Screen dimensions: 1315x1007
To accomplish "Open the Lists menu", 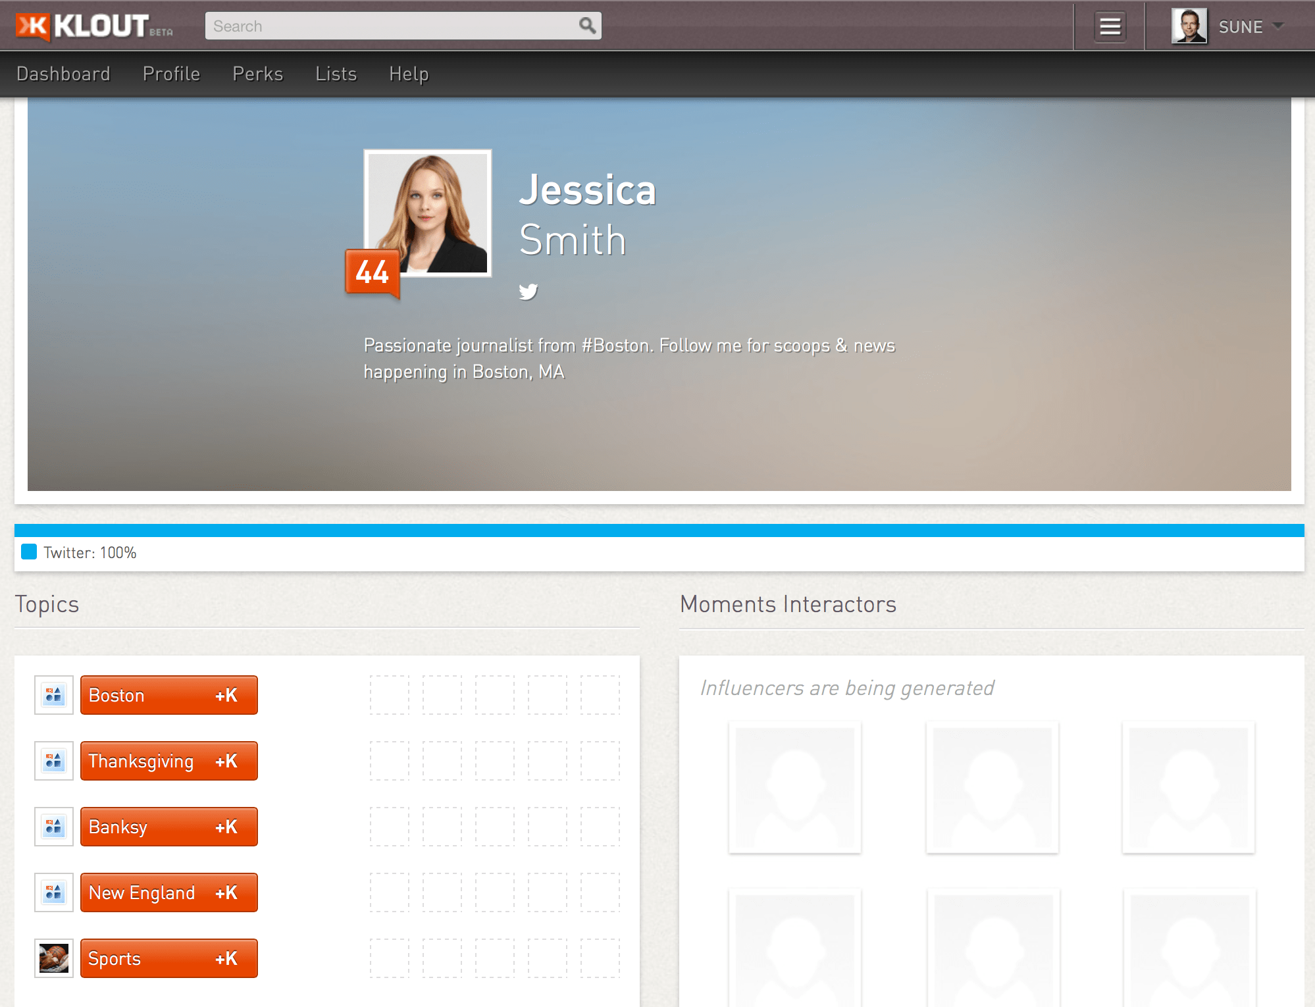I will 336,74.
